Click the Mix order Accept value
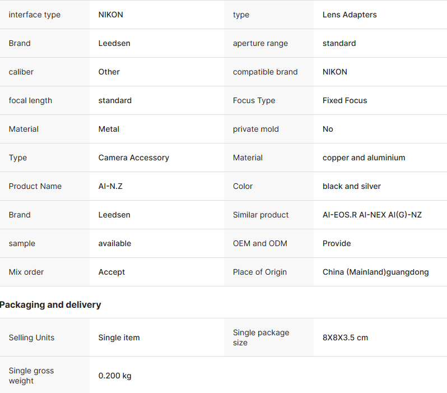This screenshot has height=393, width=447. tap(111, 272)
